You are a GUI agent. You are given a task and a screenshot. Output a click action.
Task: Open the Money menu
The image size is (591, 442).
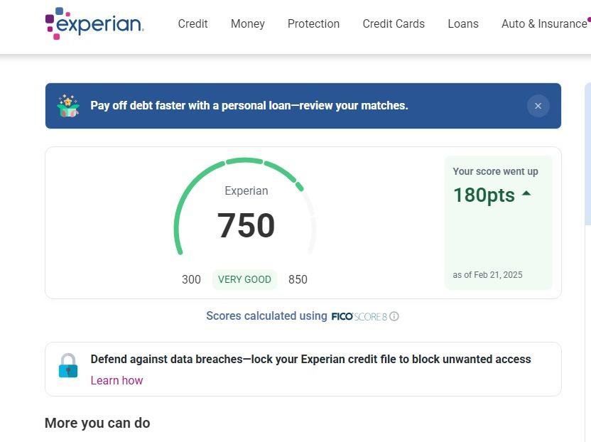tap(247, 23)
